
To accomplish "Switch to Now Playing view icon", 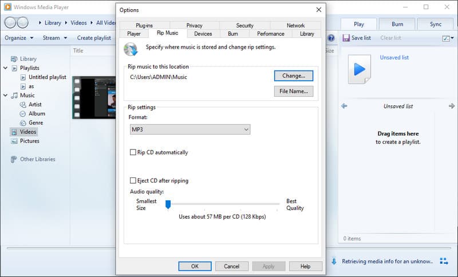I will coord(444,261).
